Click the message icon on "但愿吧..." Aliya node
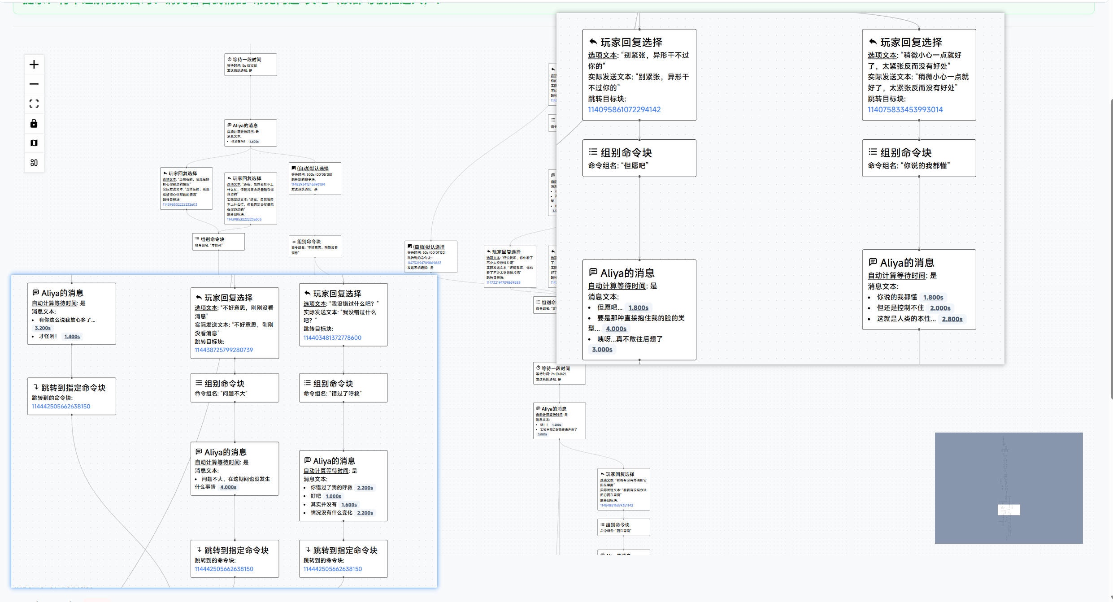The image size is (1113, 602). (593, 272)
